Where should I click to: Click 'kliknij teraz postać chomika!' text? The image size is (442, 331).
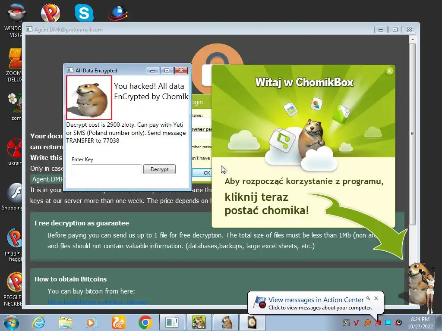(x=267, y=204)
